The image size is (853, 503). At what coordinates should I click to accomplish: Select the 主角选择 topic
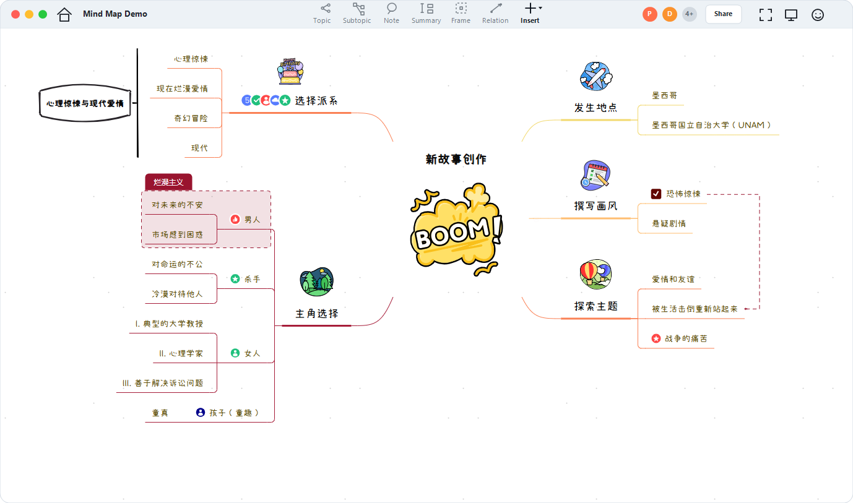click(317, 314)
